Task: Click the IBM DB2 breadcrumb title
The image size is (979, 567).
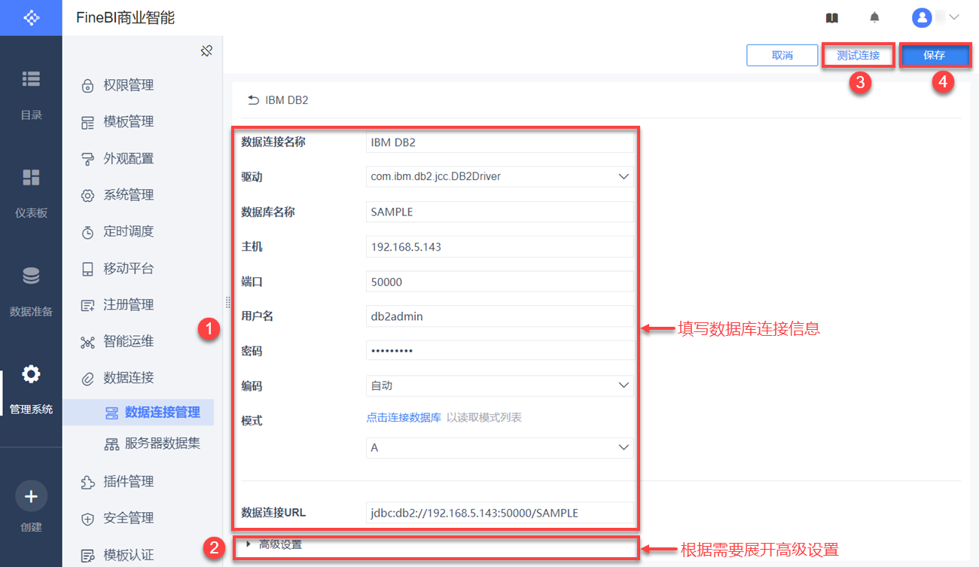Action: [x=287, y=99]
